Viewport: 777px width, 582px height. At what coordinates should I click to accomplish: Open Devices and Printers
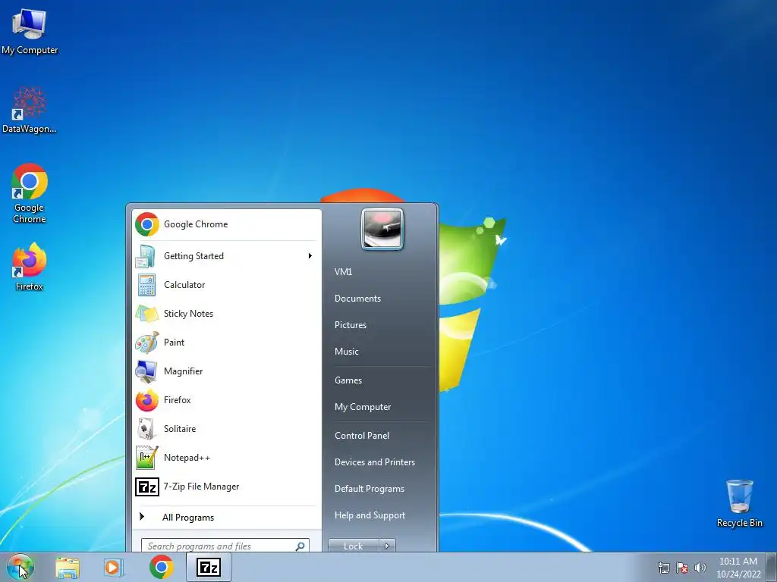pyautogui.click(x=375, y=462)
